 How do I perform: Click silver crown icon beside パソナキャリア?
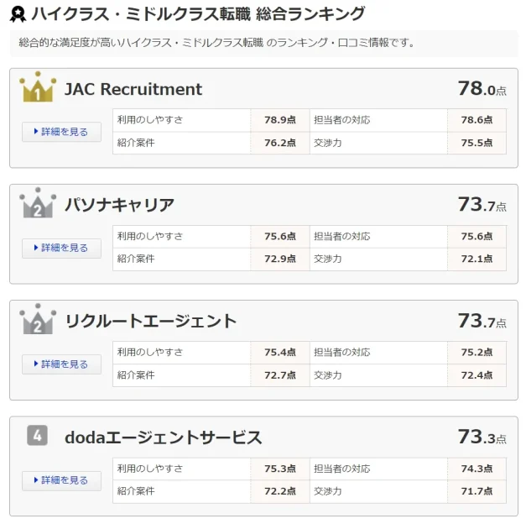tap(38, 204)
